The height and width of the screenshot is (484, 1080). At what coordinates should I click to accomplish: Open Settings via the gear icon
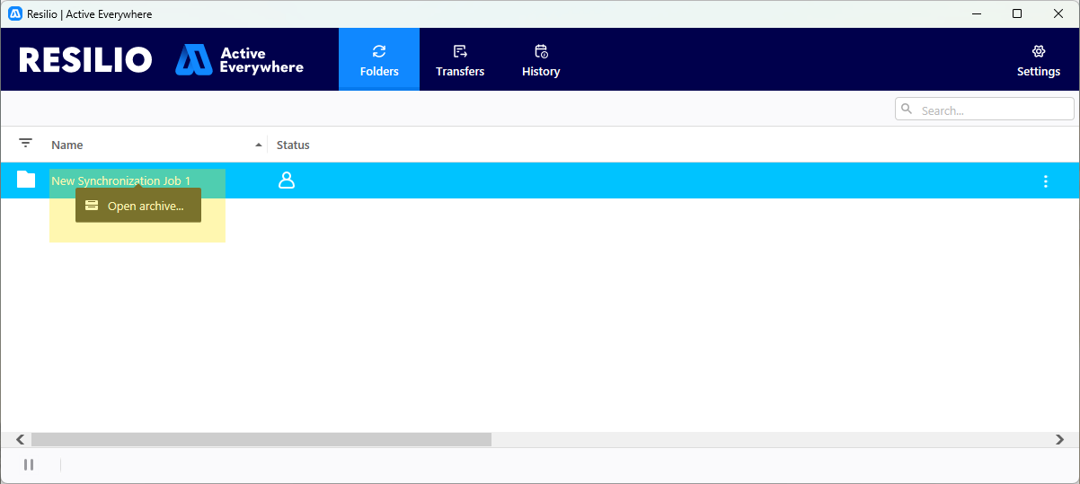pos(1038,59)
